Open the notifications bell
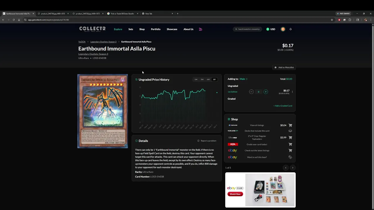The width and height of the screenshot is (374, 210). (290, 29)
